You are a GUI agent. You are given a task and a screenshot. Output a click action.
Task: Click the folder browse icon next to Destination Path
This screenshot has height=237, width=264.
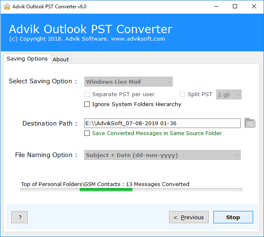(x=250, y=123)
